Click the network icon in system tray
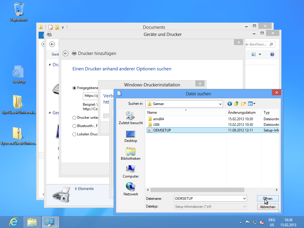Image resolution: width=304 pixels, height=228 pixels. click(254, 222)
